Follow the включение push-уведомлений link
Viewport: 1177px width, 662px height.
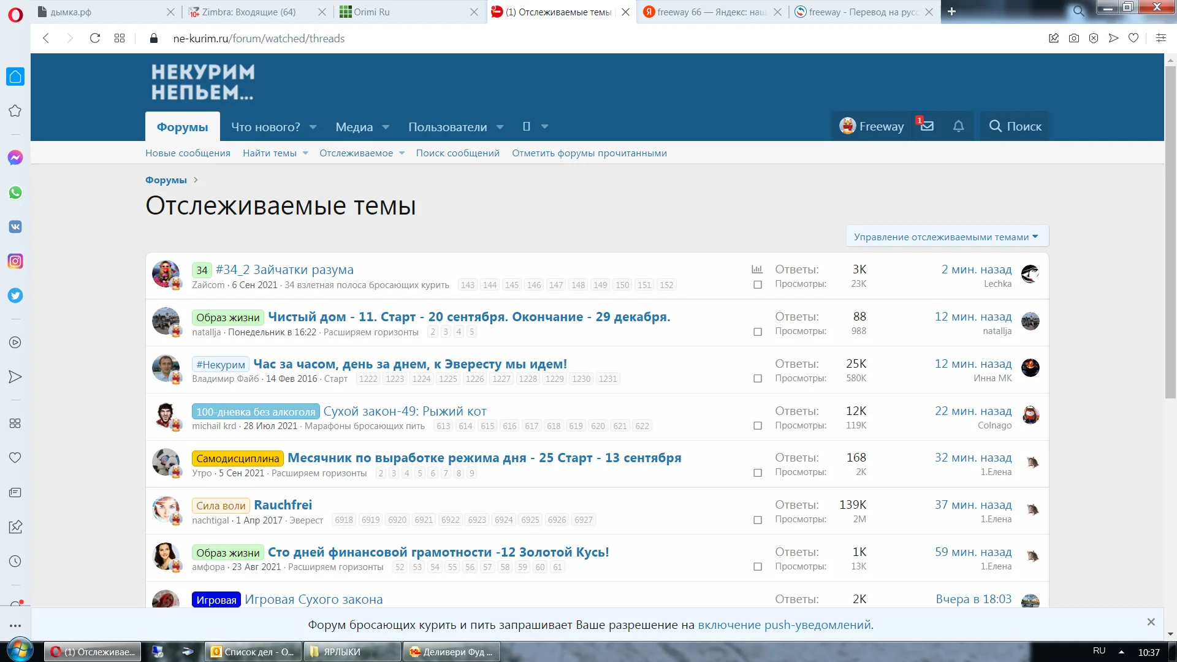tap(785, 625)
